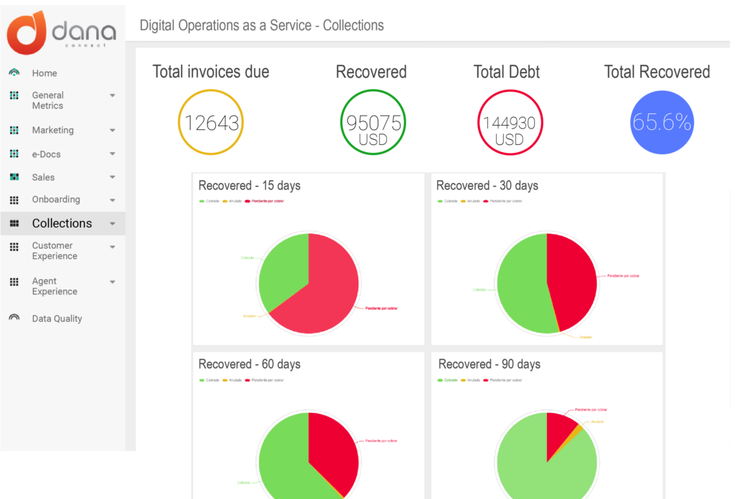This screenshot has height=499, width=735.
Task: Toggle Pendiente por cobrar in 60 days chart
Action: tap(264, 381)
